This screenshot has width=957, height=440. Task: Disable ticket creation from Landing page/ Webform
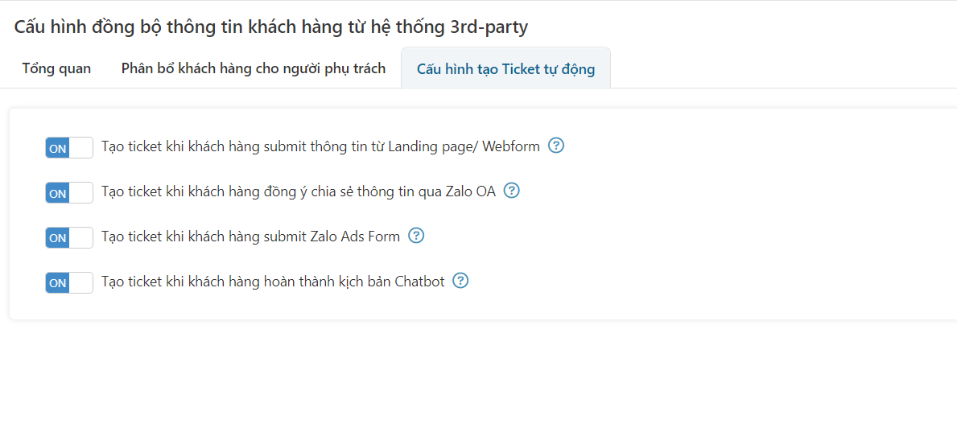(x=69, y=148)
